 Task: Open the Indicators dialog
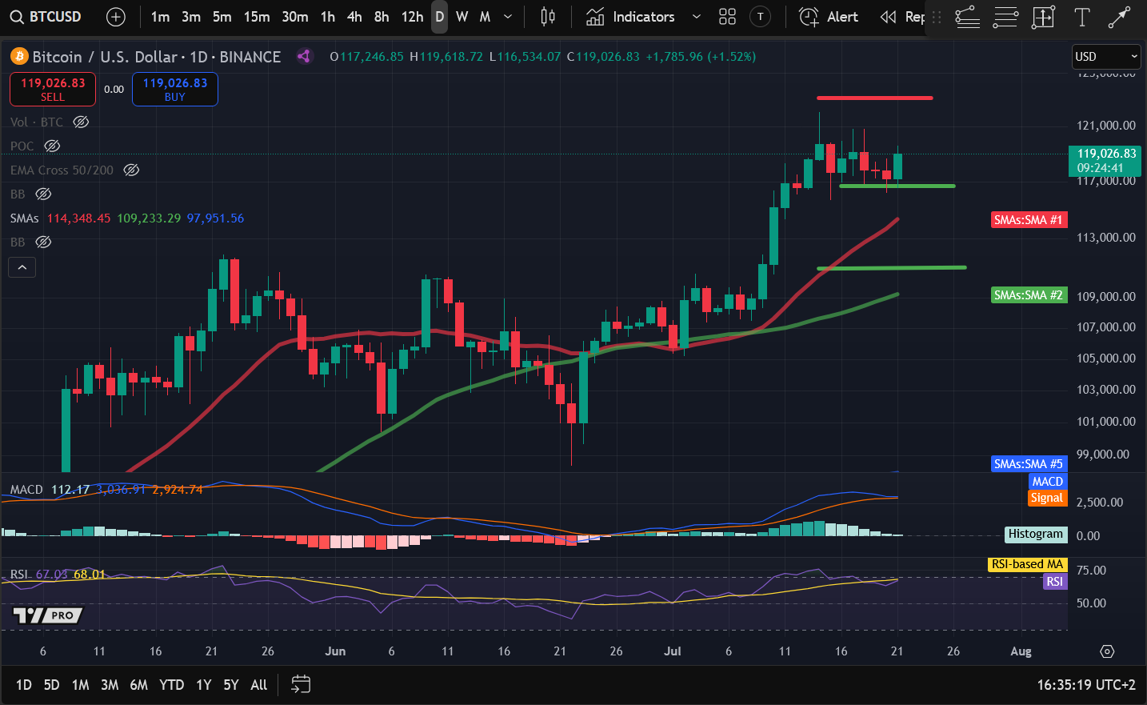pos(630,17)
